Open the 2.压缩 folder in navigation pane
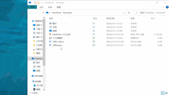169x95 pixels. point(38,45)
